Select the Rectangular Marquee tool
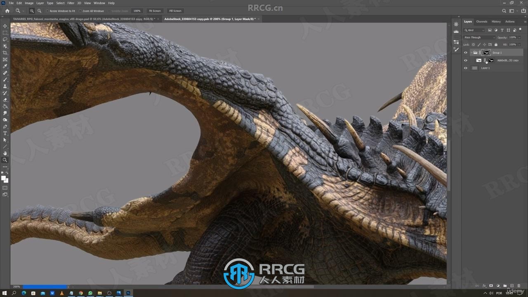This screenshot has height=297, width=528. point(5,33)
